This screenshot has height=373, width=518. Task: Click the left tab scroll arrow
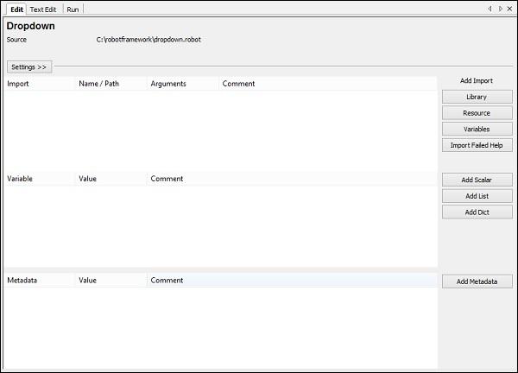pyautogui.click(x=490, y=9)
